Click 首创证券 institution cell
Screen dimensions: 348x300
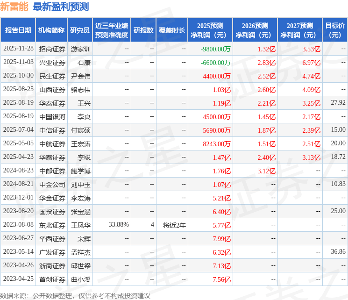(x=52, y=279)
